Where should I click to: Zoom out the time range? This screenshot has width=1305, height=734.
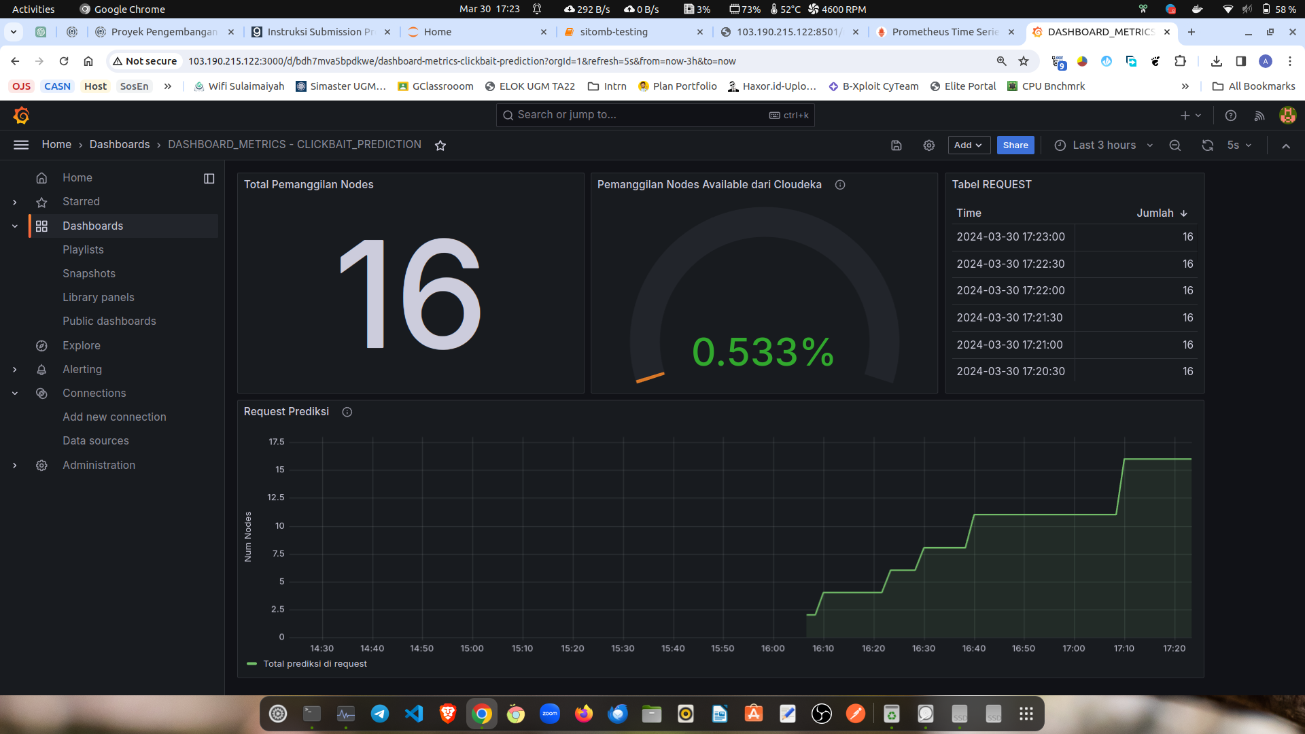pos(1174,145)
